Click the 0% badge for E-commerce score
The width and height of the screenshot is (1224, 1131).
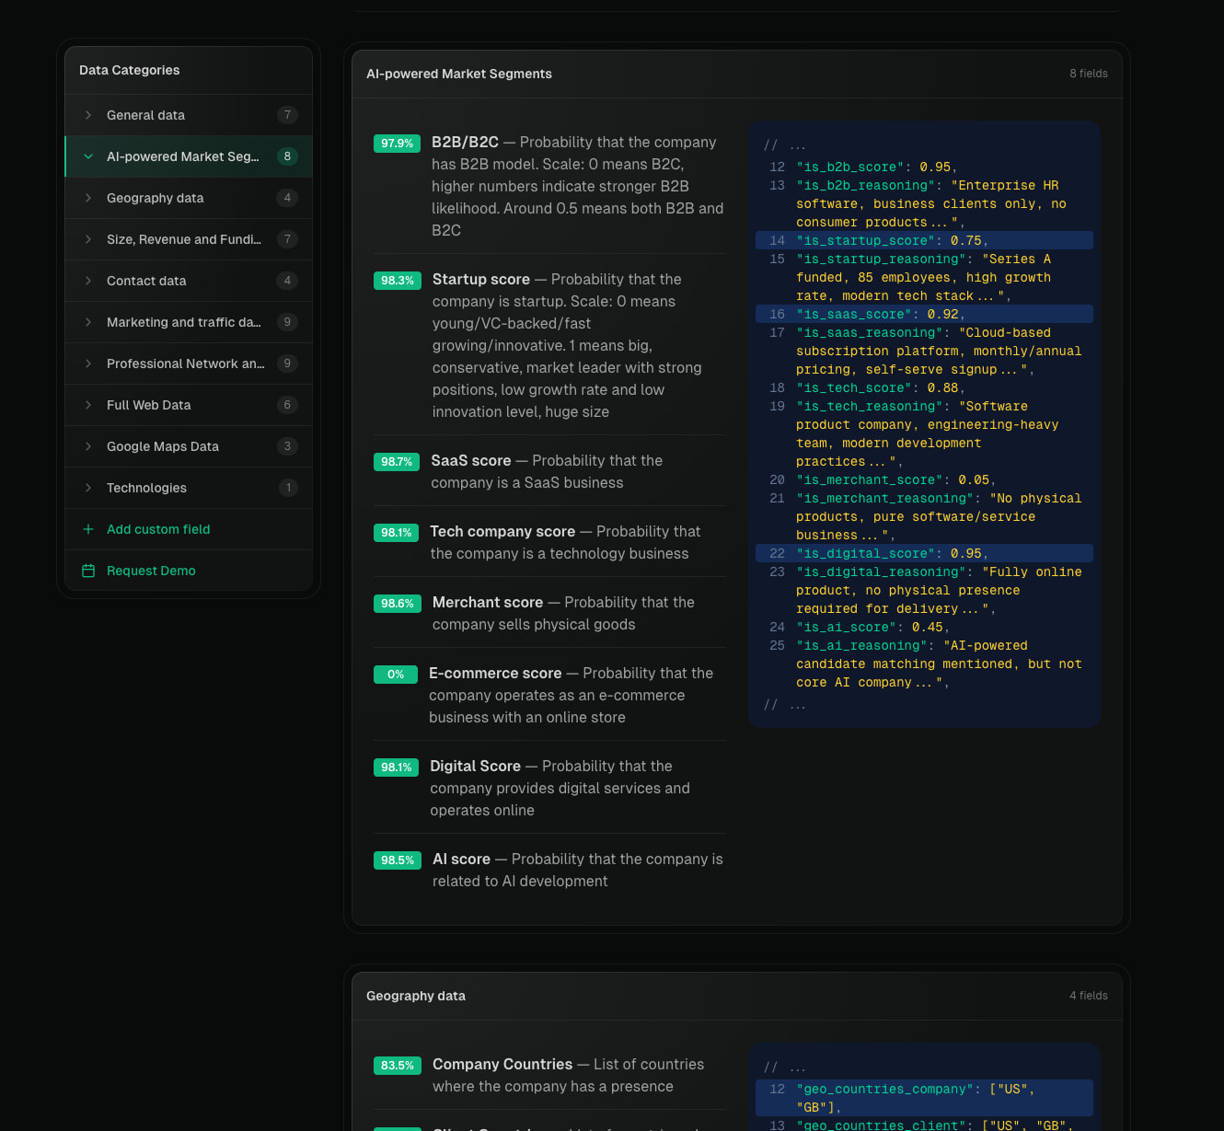[x=396, y=674]
